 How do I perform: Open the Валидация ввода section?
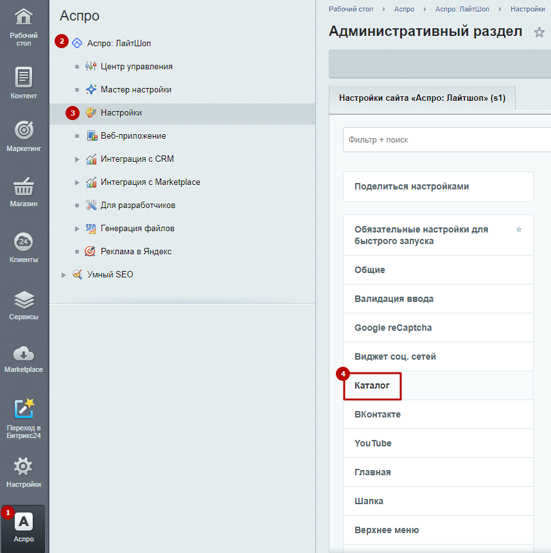point(438,299)
